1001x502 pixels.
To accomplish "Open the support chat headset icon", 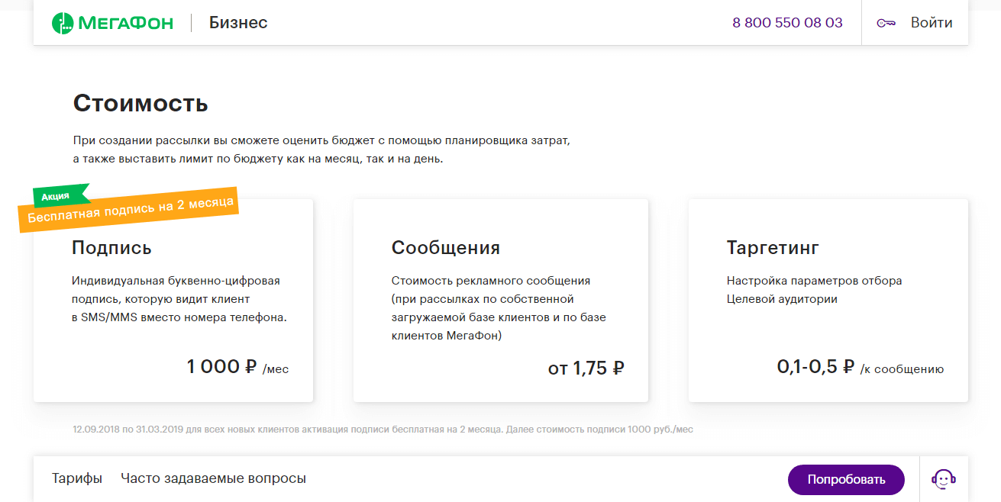I will (x=944, y=479).
